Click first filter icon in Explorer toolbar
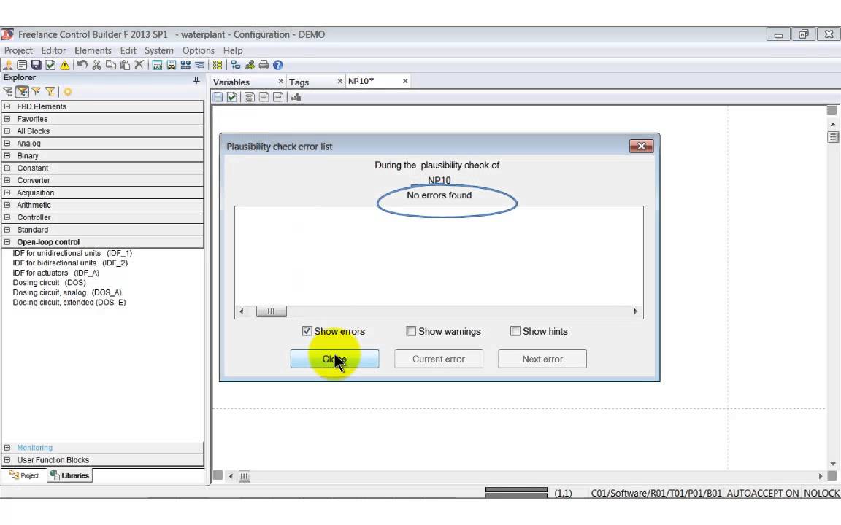Viewport: 841px width, 525px height. 8,92
